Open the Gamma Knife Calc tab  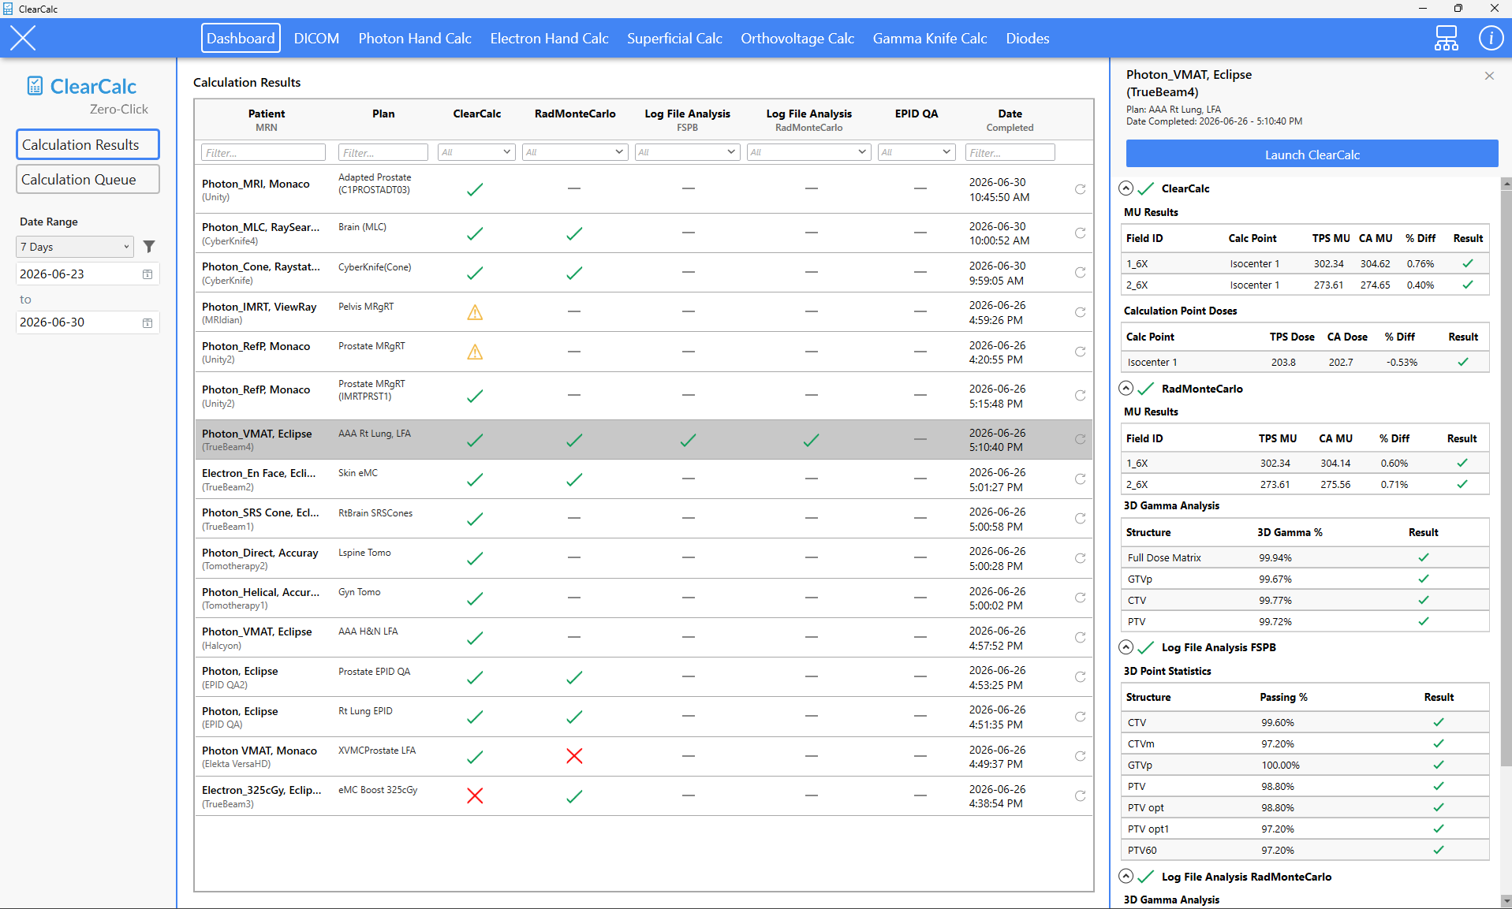[930, 38]
